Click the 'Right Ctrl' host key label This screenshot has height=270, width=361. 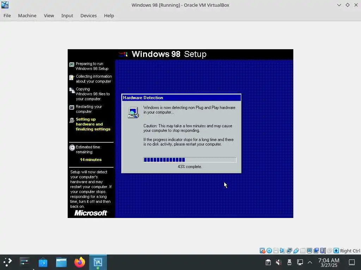tap(350, 251)
